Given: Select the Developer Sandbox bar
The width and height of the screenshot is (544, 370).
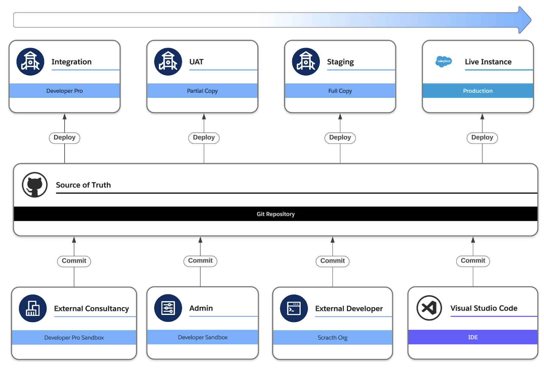Looking at the screenshot, I should [202, 337].
